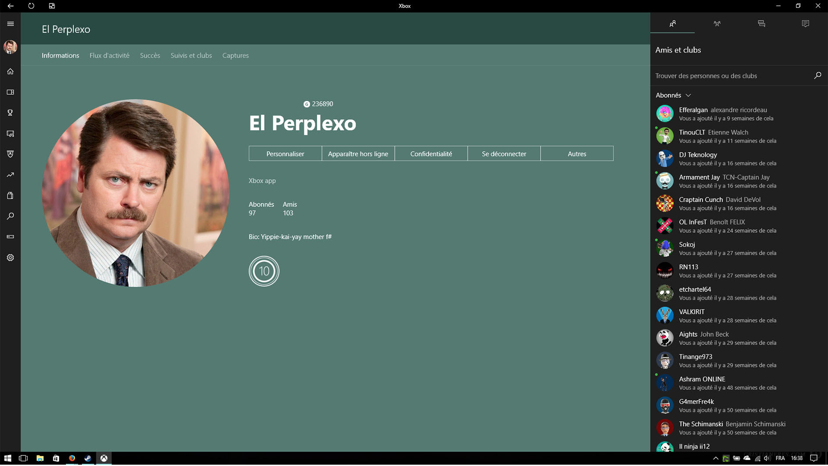Open RN113's avatar
This screenshot has height=466, width=828.
665,271
